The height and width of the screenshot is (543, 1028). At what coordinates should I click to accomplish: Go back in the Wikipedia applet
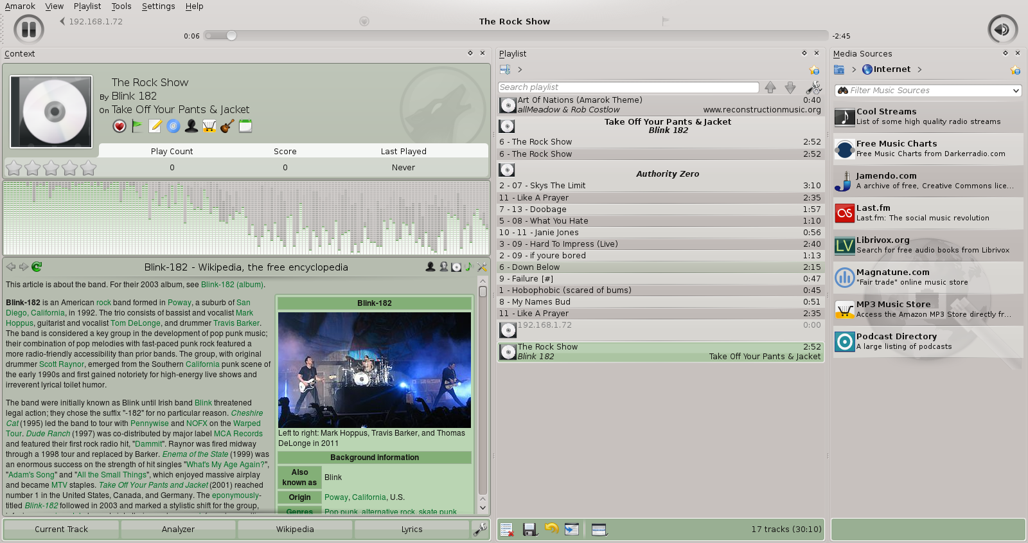pyautogui.click(x=11, y=267)
